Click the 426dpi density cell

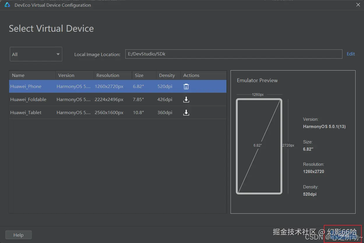[165, 100]
